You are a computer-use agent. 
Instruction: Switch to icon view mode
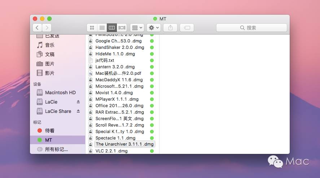point(92,28)
